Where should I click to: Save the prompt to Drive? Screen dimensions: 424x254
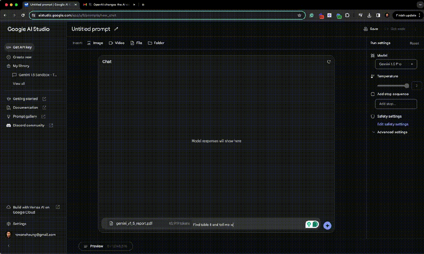tap(371, 29)
